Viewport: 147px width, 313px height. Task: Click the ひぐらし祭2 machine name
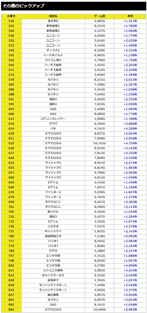click(x=53, y=60)
